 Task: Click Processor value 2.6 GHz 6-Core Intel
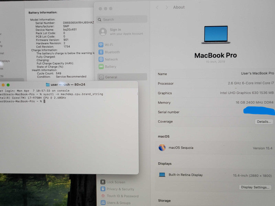pyautogui.click(x=251, y=83)
